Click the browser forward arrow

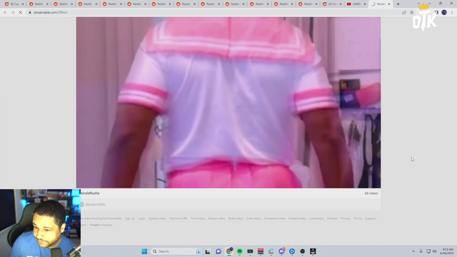click(x=13, y=13)
